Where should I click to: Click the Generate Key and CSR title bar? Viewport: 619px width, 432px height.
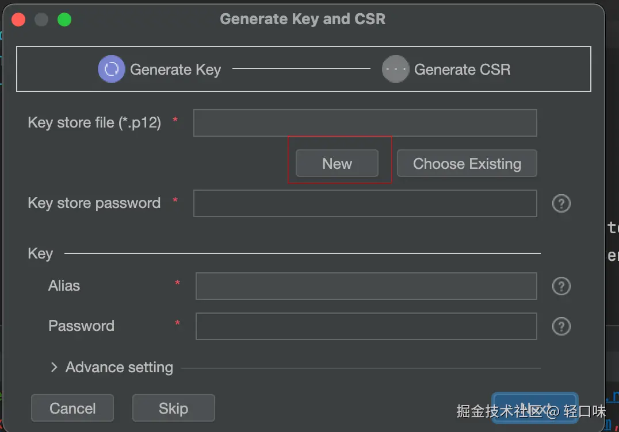303,19
